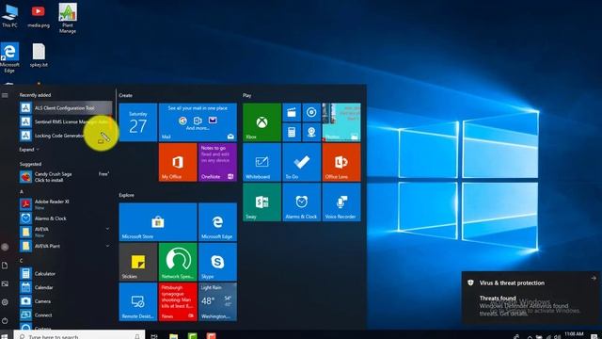Launch the My Office tile
This screenshot has height=339, width=602.
click(178, 162)
